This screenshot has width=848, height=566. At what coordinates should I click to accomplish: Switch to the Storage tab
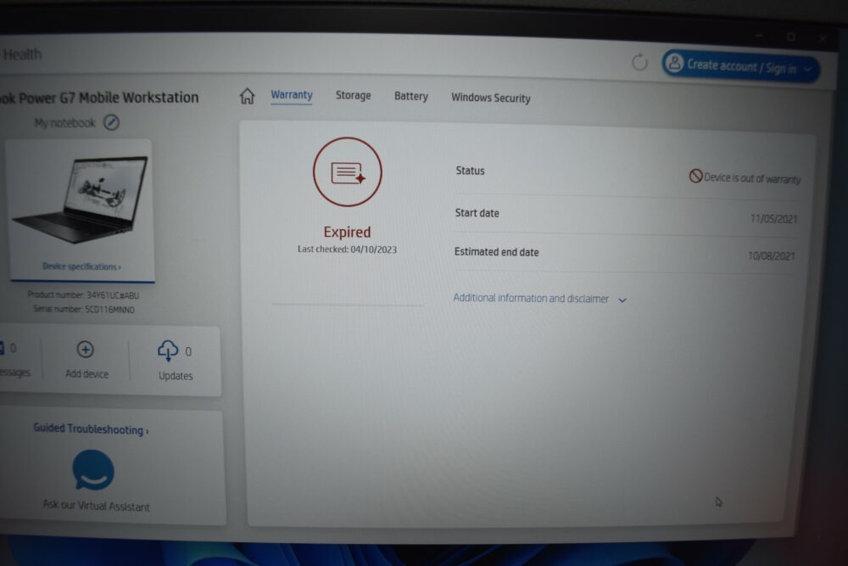pos(353,95)
